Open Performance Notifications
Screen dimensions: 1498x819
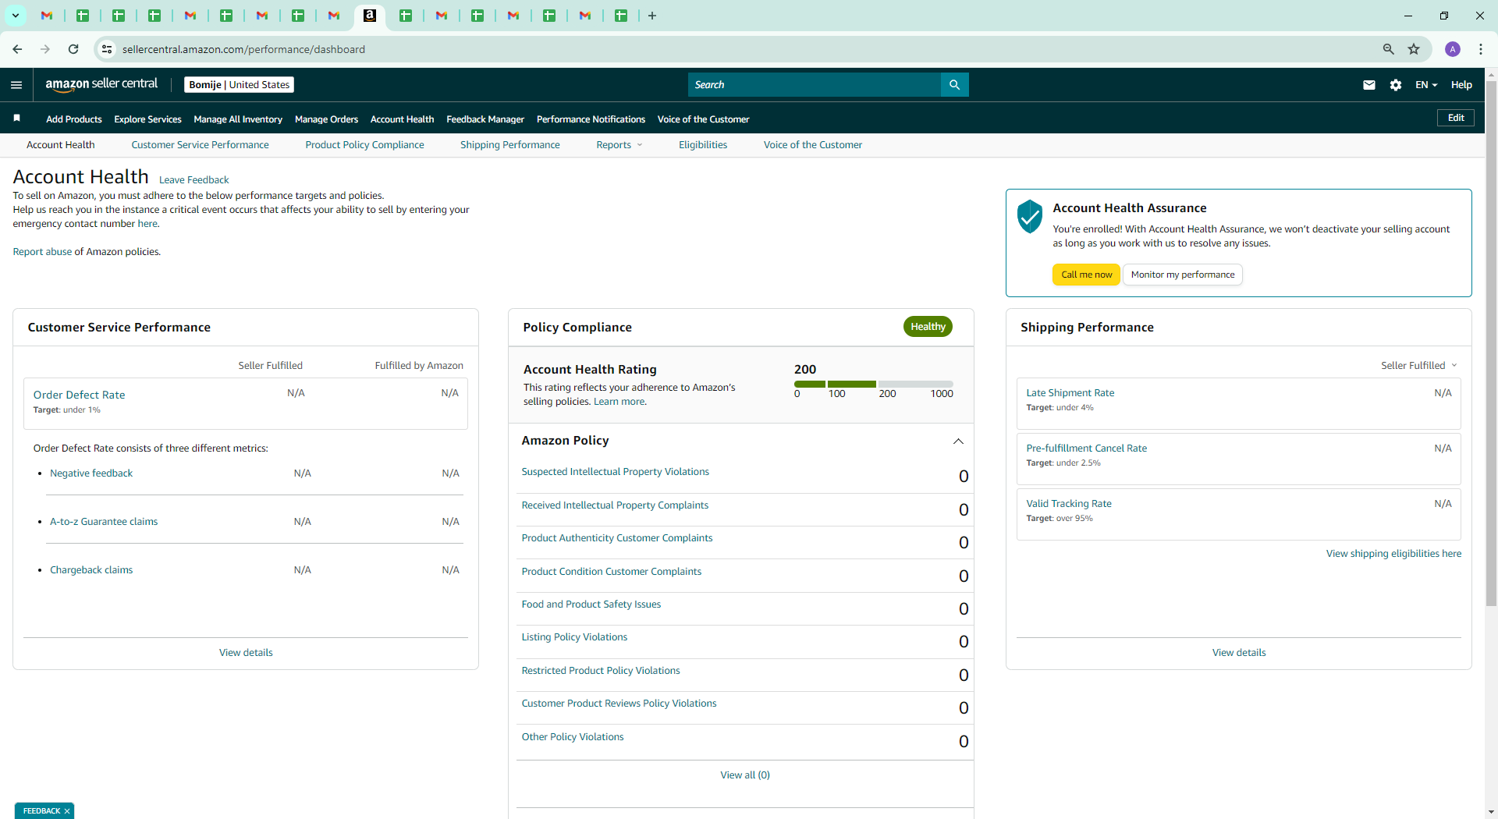pos(591,119)
